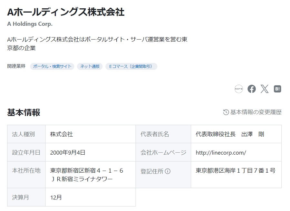Screen dimensions: 290x211
Task: Click the 基本情報 heading
Action: click(x=24, y=112)
